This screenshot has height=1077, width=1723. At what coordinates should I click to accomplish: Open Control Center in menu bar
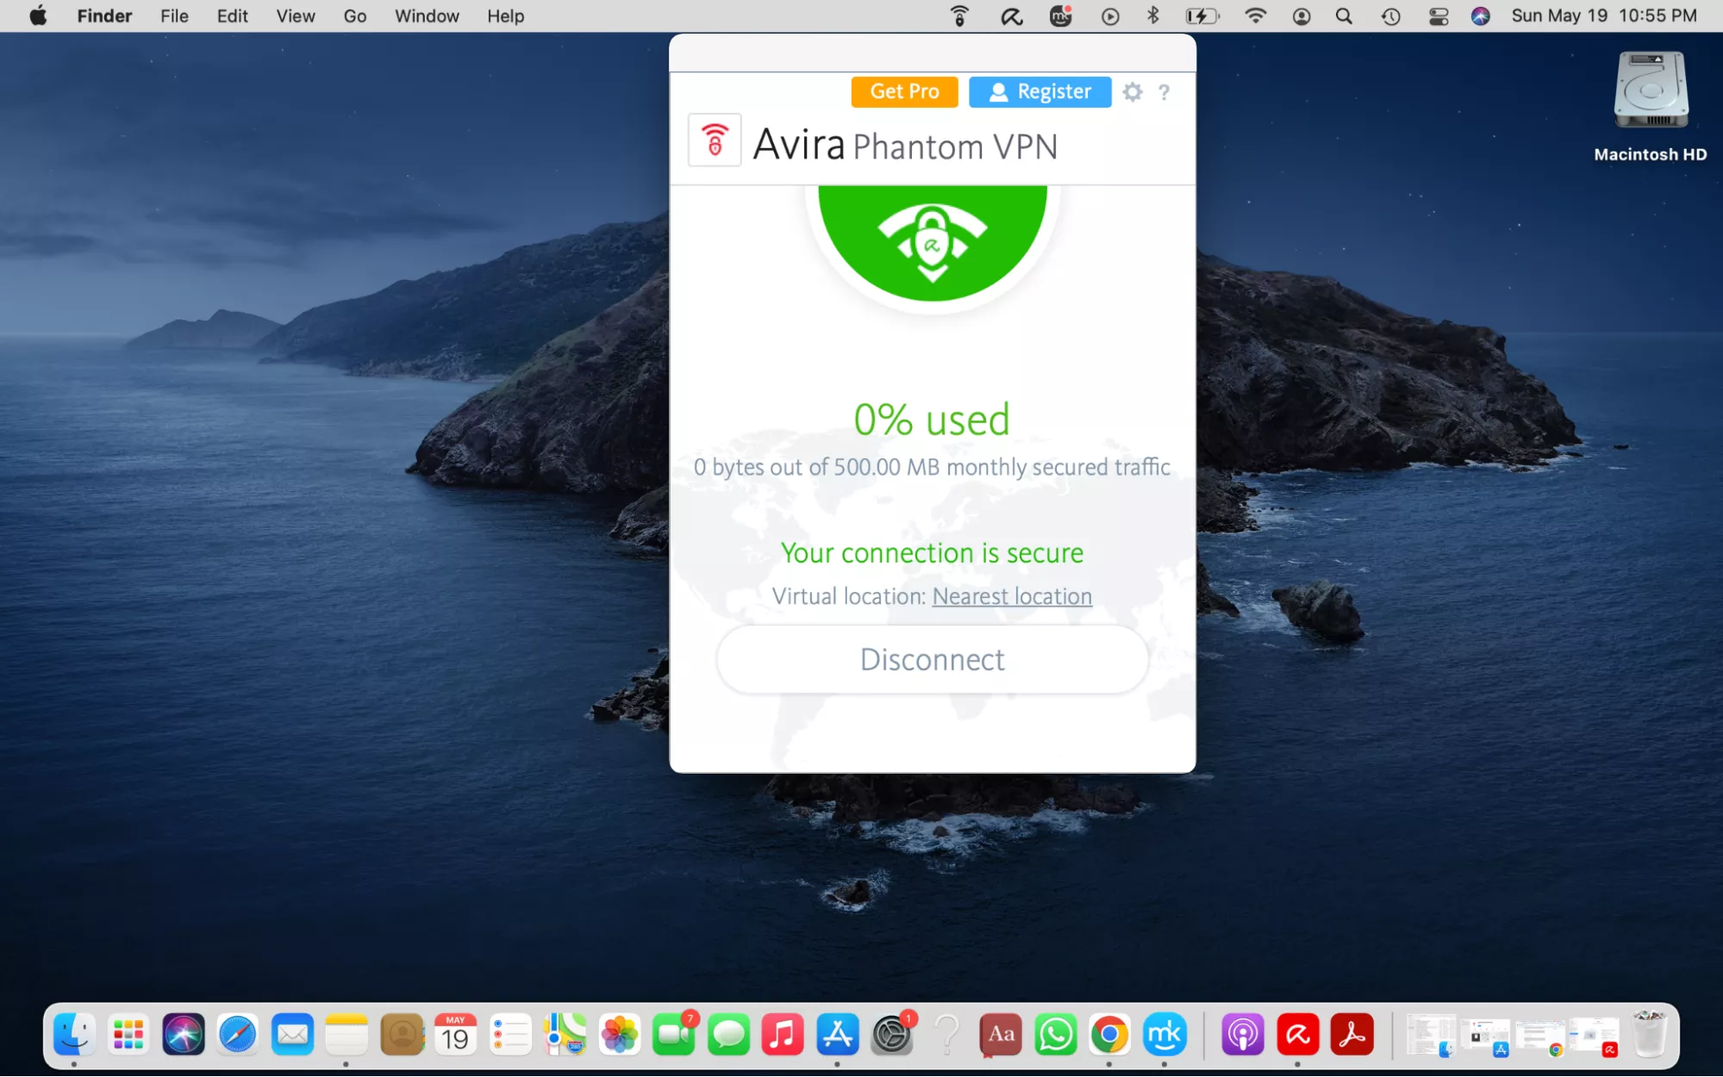pyautogui.click(x=1438, y=16)
